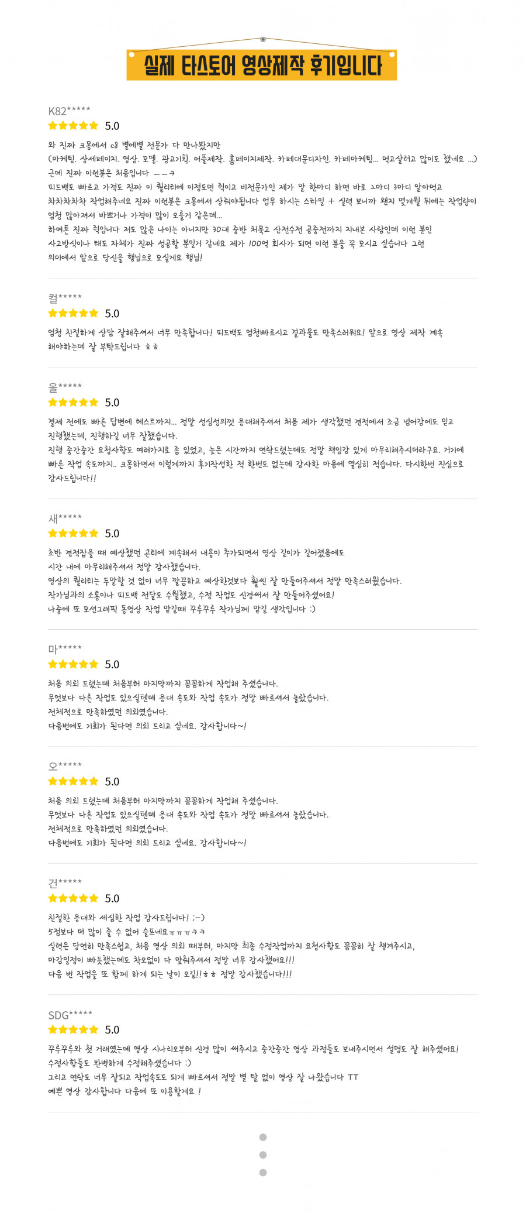This screenshot has height=1216, width=526.
Task: Click the star rating of reviewer 울
Action: click(73, 403)
